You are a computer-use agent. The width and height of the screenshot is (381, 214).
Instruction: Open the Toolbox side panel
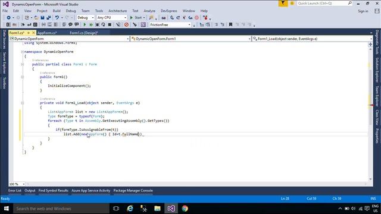click(4, 83)
